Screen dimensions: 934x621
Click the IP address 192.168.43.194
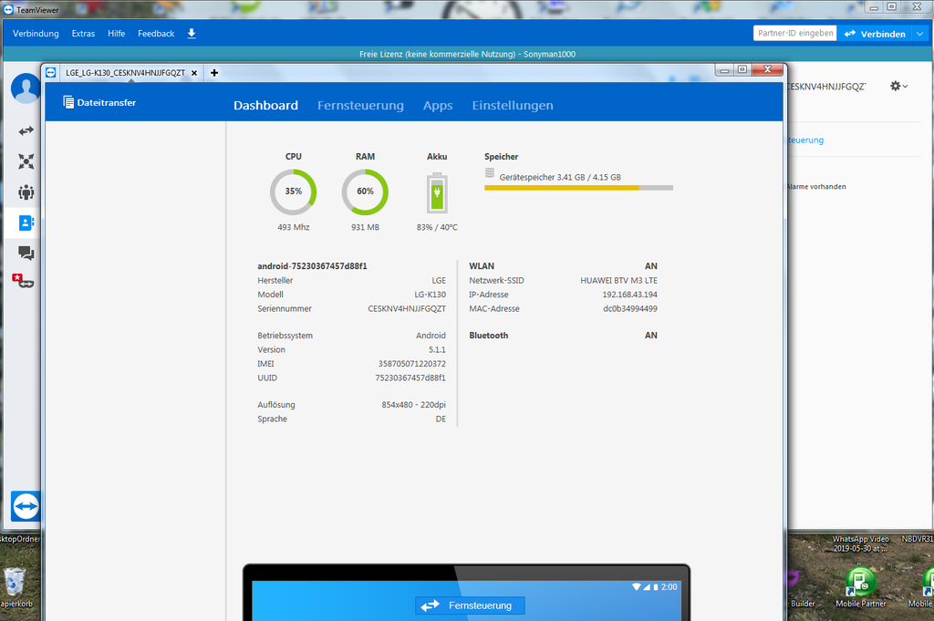(x=629, y=295)
